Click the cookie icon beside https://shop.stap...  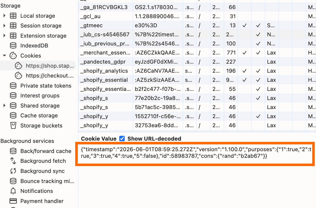tap(18, 66)
